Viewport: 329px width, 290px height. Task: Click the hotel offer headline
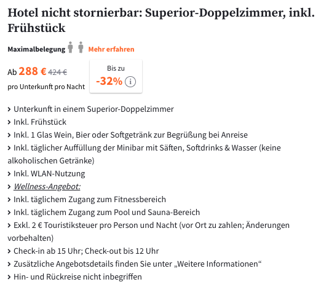click(x=161, y=20)
